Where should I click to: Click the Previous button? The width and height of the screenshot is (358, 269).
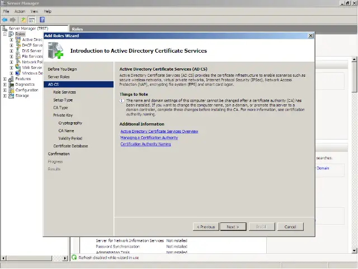click(x=206, y=226)
